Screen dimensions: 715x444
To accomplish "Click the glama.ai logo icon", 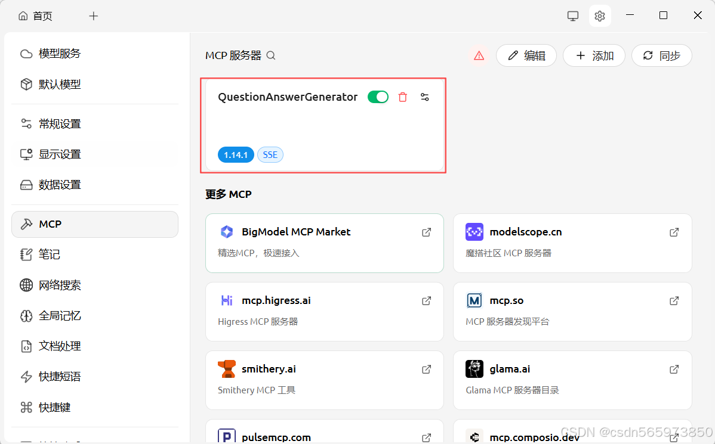I will point(474,369).
